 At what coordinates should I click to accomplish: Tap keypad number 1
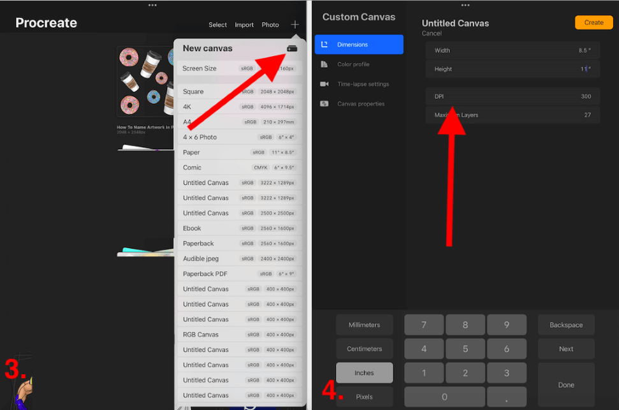point(424,373)
